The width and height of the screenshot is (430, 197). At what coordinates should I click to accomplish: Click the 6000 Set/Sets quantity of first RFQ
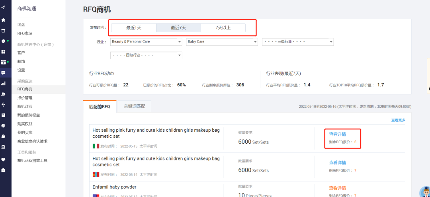click(x=253, y=142)
